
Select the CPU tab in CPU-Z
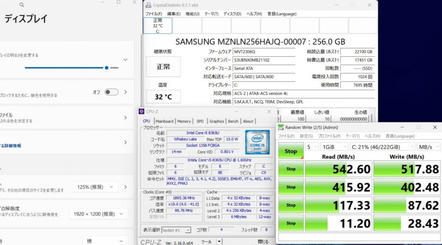pos(147,121)
